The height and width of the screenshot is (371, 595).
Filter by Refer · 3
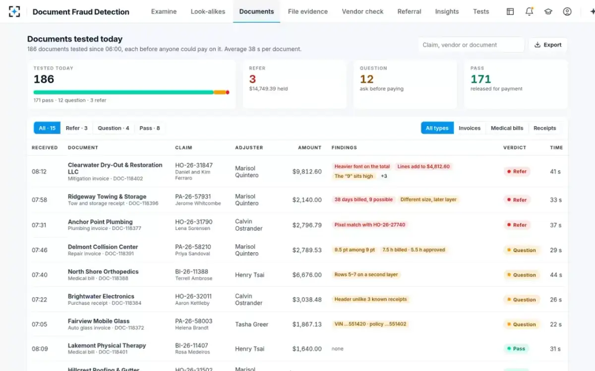click(x=76, y=128)
